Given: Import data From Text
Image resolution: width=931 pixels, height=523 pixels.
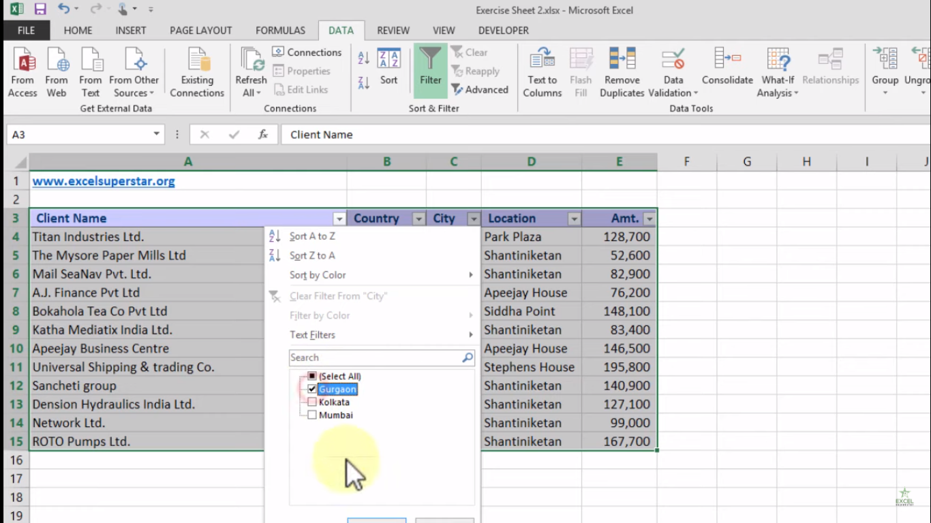Looking at the screenshot, I should click(x=90, y=73).
